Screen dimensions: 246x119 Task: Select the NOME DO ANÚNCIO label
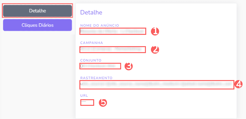100,25
